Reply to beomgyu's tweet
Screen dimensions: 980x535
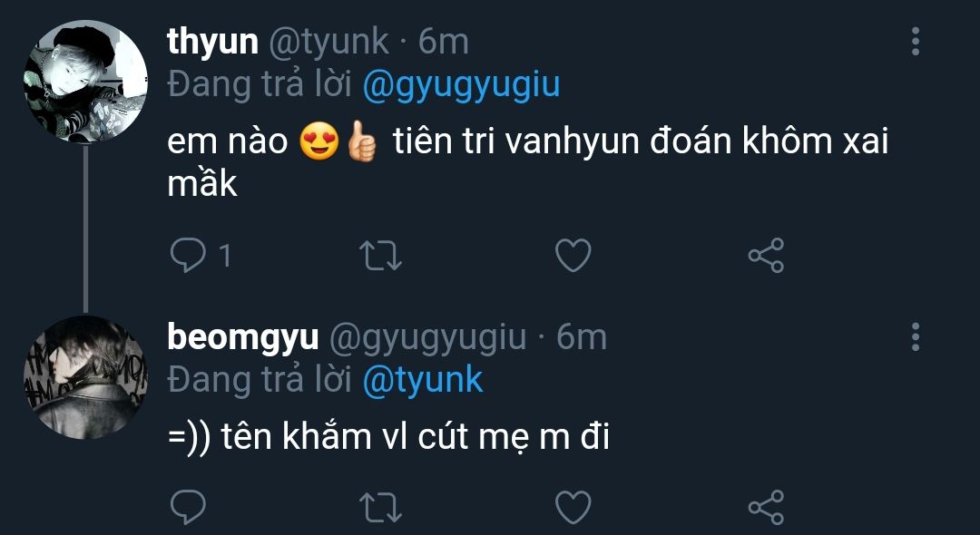188,507
